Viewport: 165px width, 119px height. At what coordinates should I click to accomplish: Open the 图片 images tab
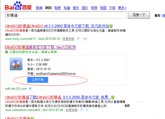click(85, 8)
